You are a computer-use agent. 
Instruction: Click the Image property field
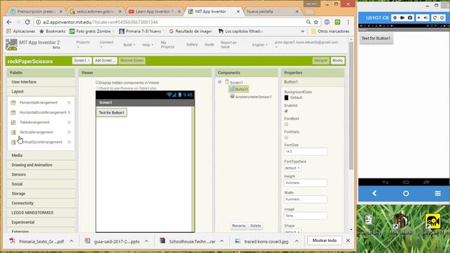click(305, 216)
